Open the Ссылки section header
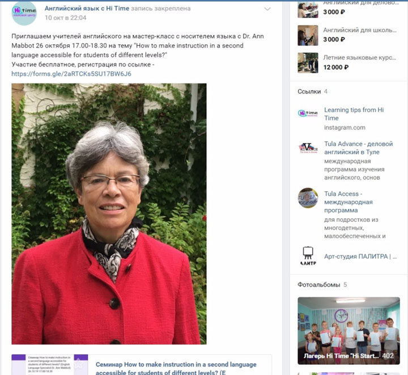The width and height of the screenshot is (408, 375). pos(309,91)
